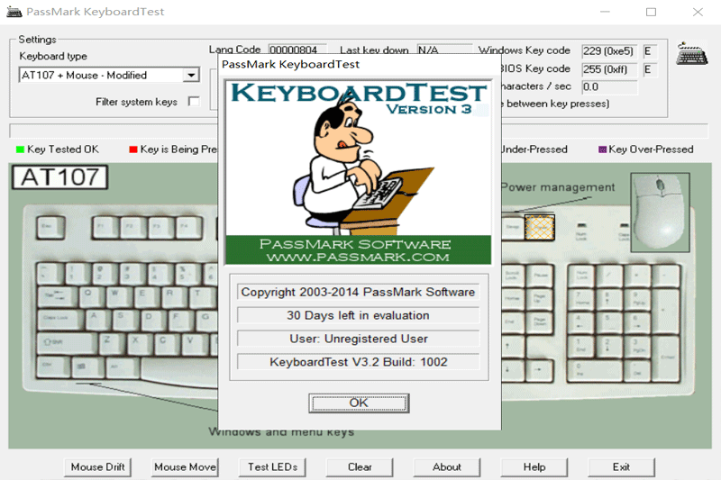Click the '30 Days left in evaluation' text
This screenshot has width=721, height=480.
tap(358, 315)
